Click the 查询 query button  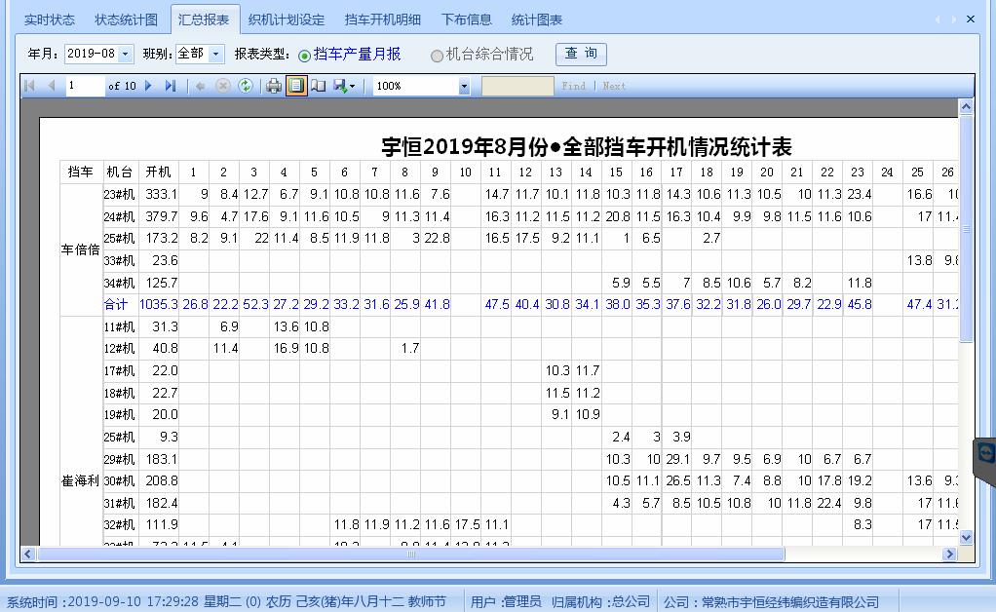coord(581,54)
